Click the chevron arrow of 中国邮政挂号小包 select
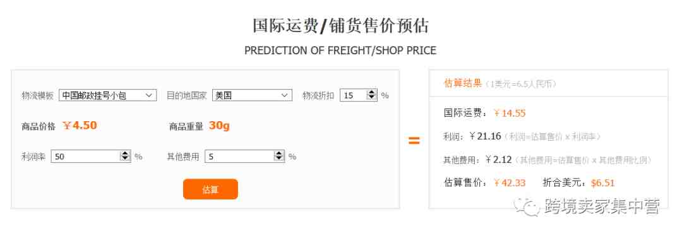 point(148,95)
